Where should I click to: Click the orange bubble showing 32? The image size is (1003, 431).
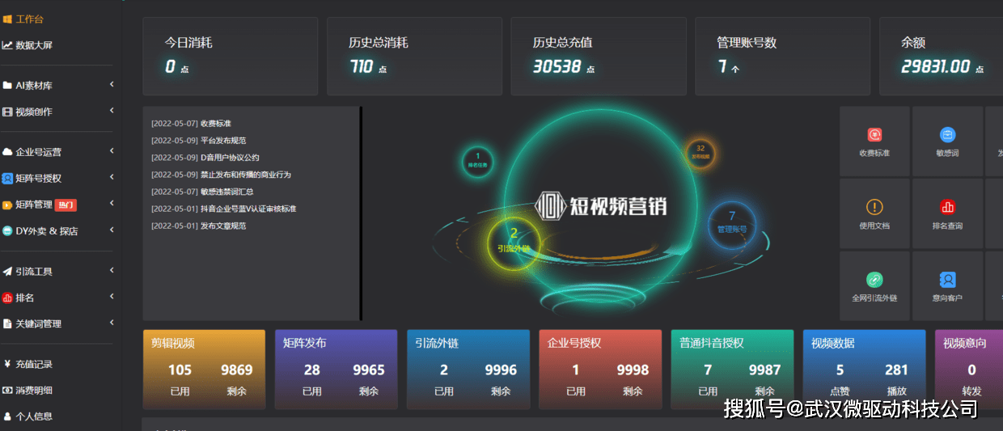click(700, 153)
